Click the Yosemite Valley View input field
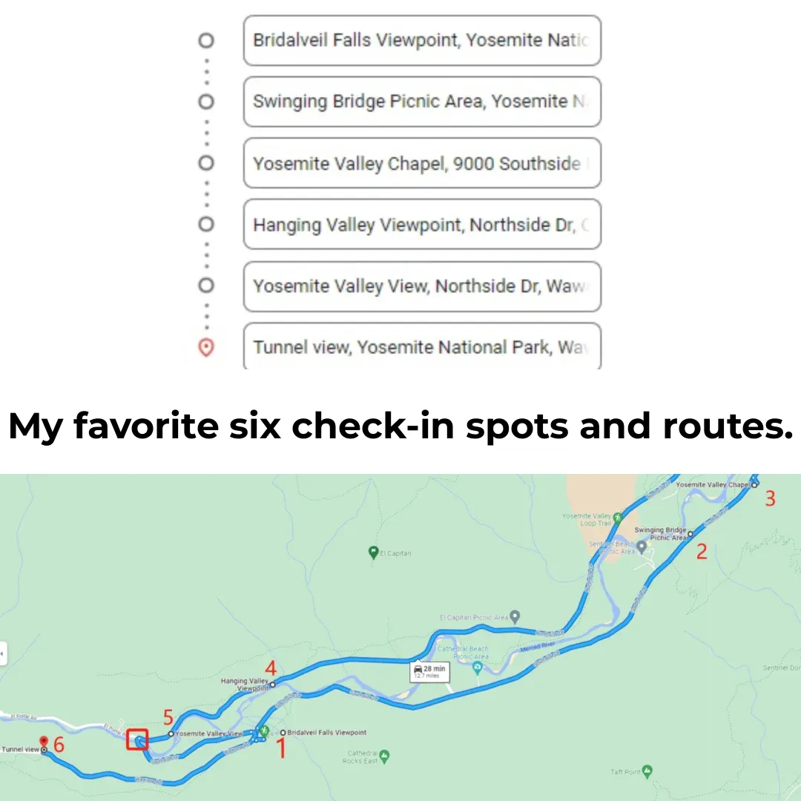 (x=422, y=286)
